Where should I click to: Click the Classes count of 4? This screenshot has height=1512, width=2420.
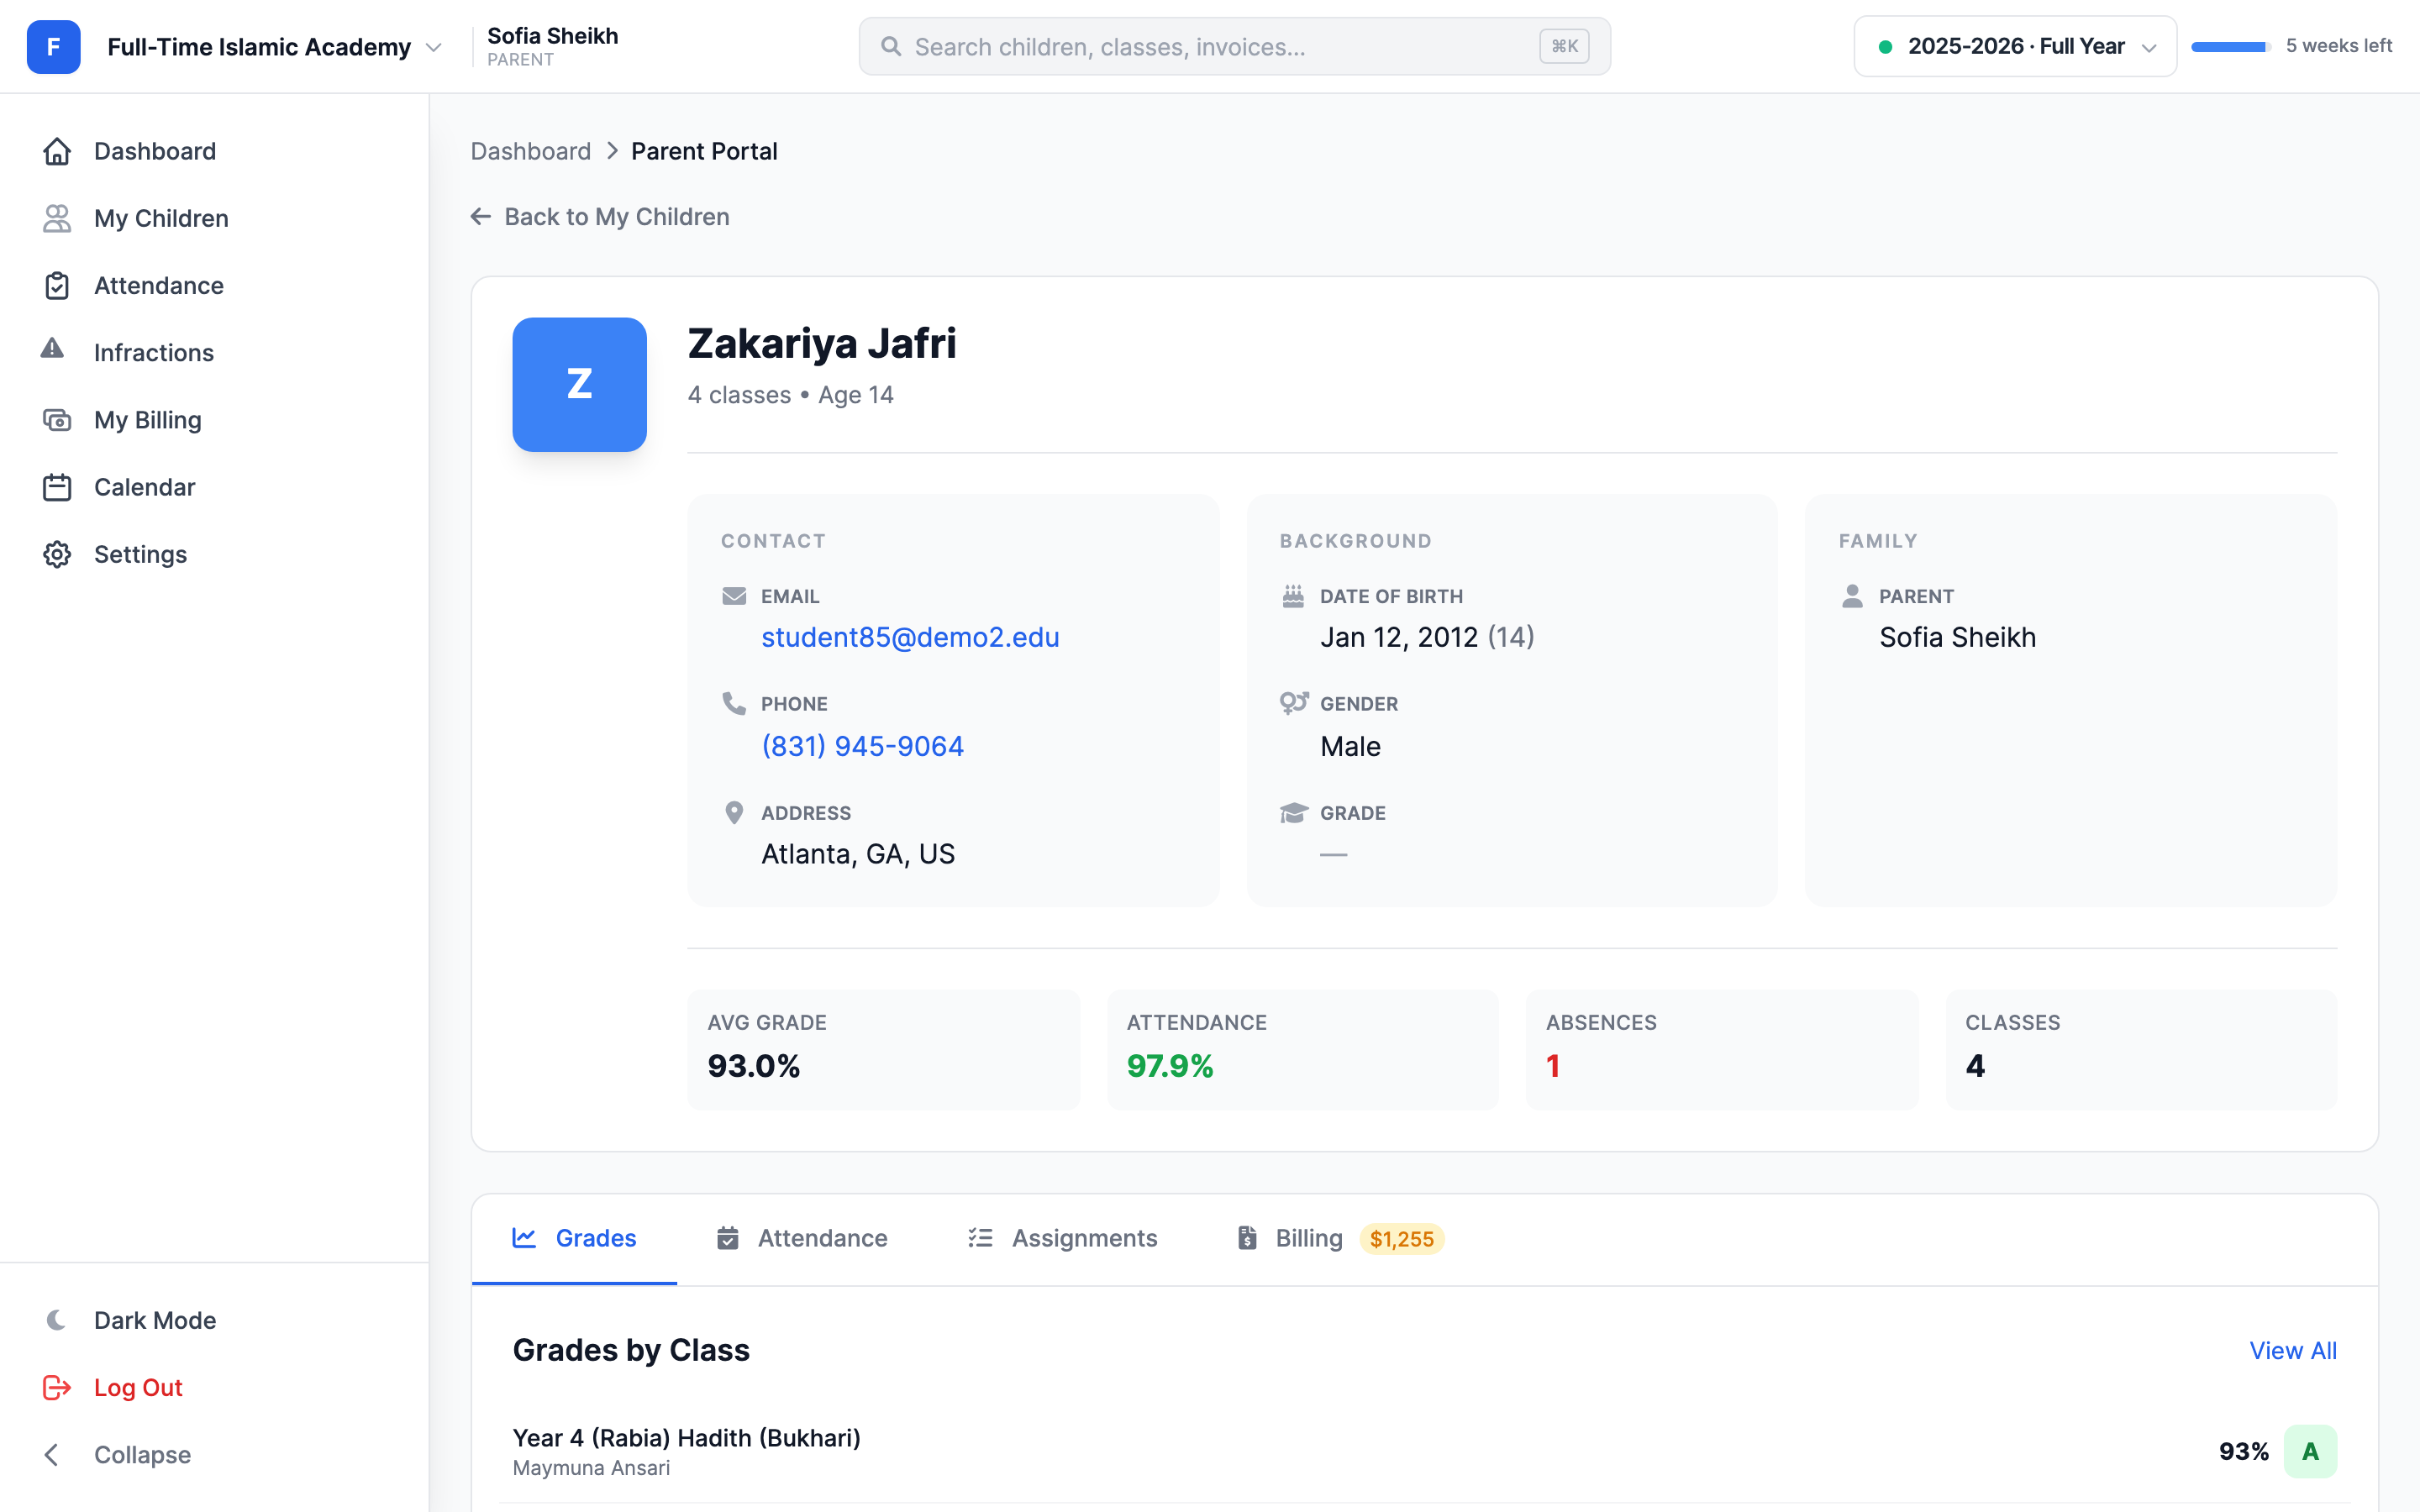click(x=1975, y=1066)
